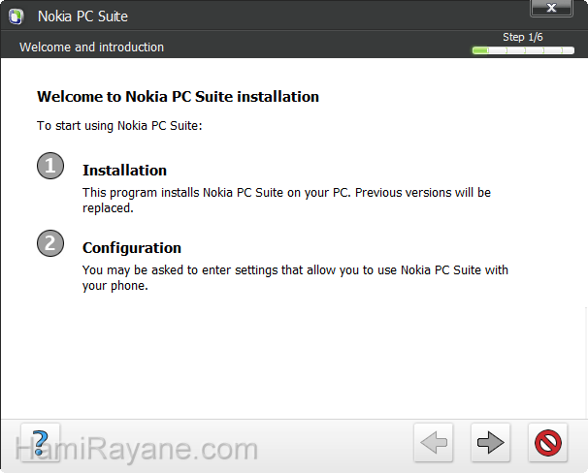Click 'Welcome to Nokia PC Suite installation' title
The image size is (588, 473).
click(x=178, y=97)
